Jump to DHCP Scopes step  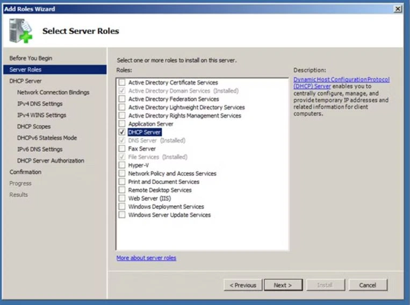point(34,126)
